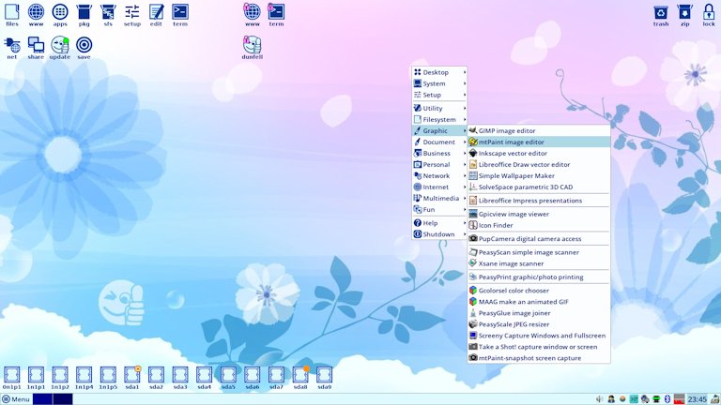Image resolution: width=721 pixels, height=405 pixels.
Task: Click the clock showing 23:45
Action: [698, 399]
